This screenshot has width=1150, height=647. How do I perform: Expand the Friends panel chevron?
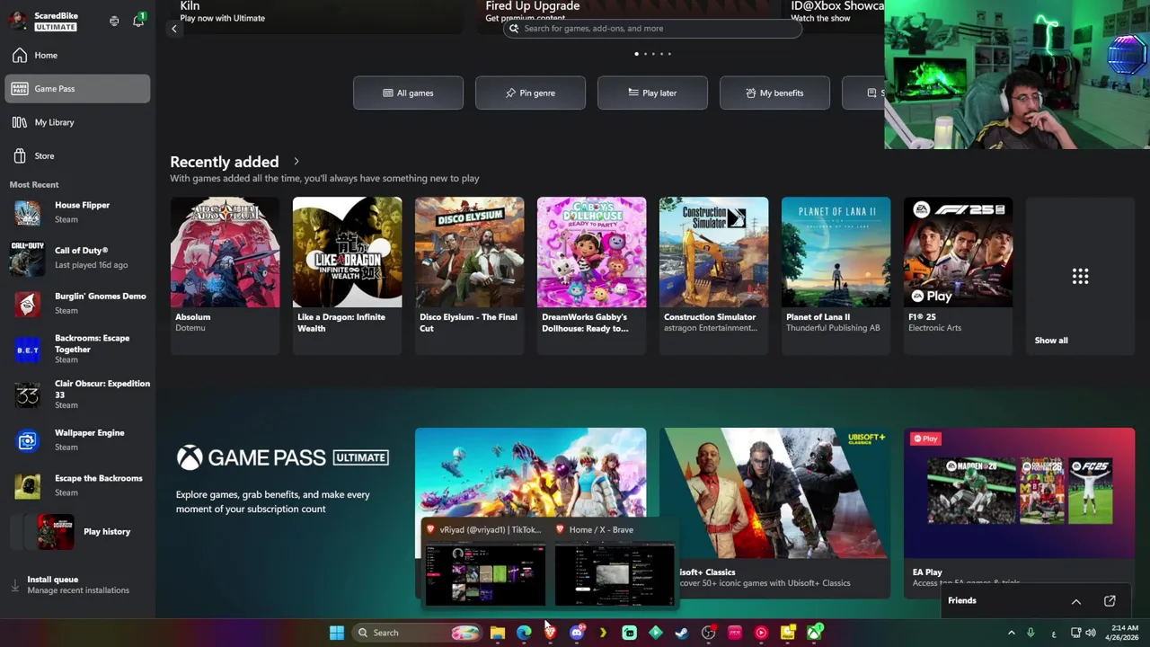[x=1075, y=601]
